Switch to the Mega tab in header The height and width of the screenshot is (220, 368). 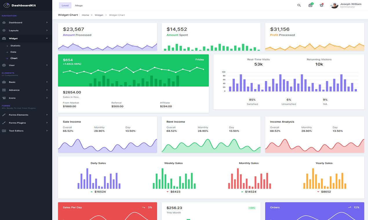tap(79, 5)
